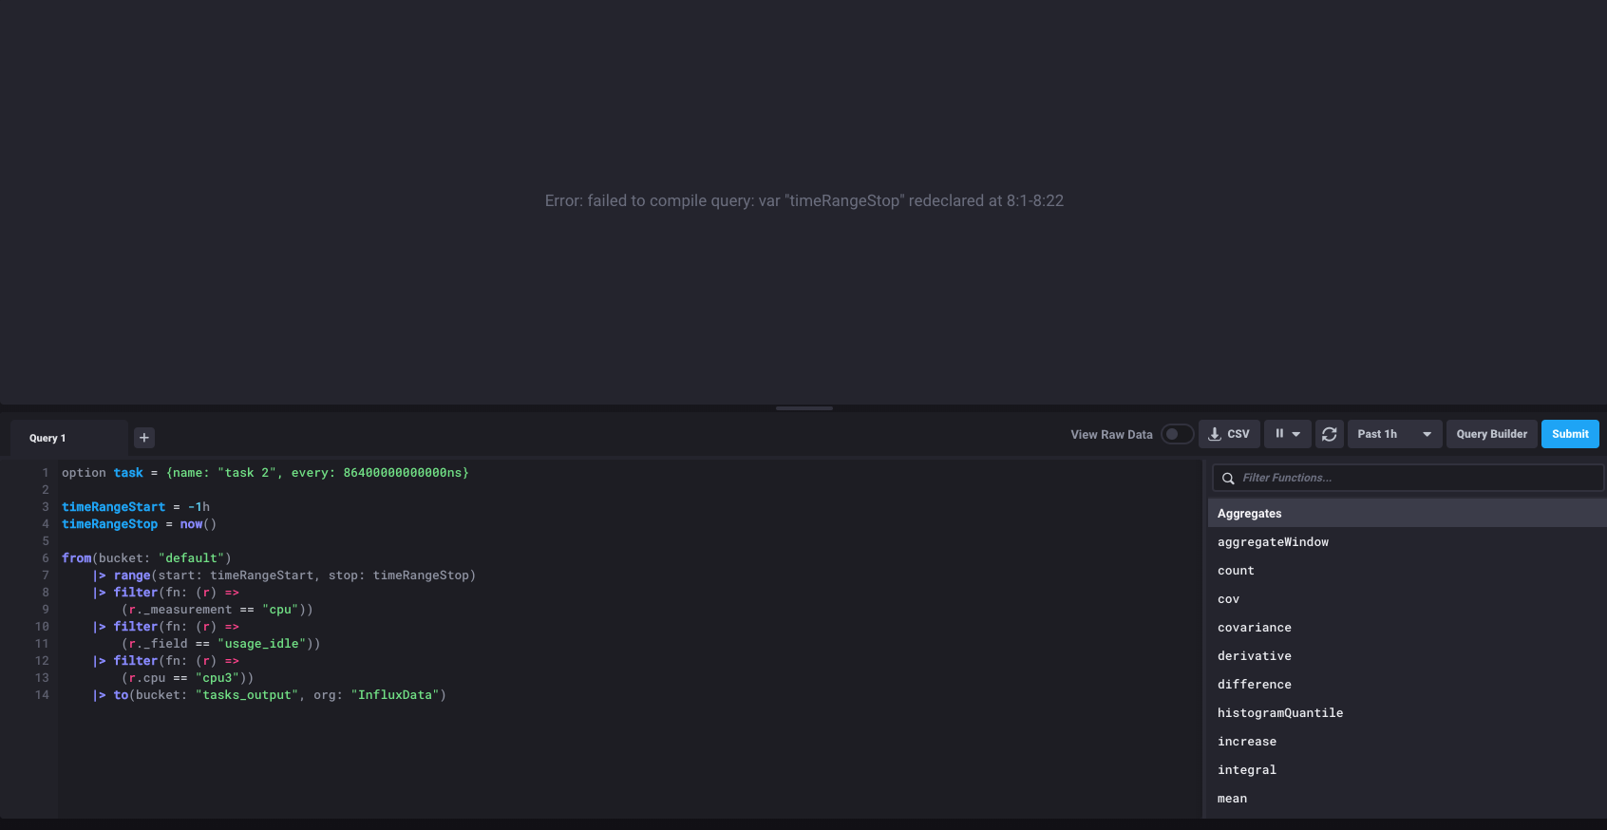Select the integral function

click(x=1246, y=770)
